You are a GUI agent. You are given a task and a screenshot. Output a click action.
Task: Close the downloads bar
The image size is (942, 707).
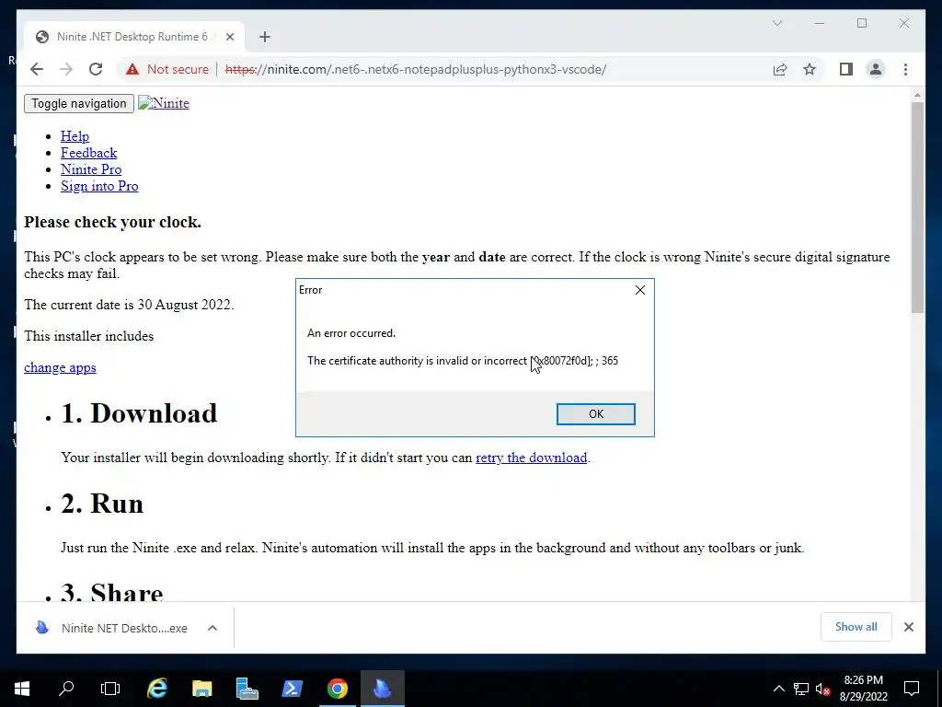[908, 627]
